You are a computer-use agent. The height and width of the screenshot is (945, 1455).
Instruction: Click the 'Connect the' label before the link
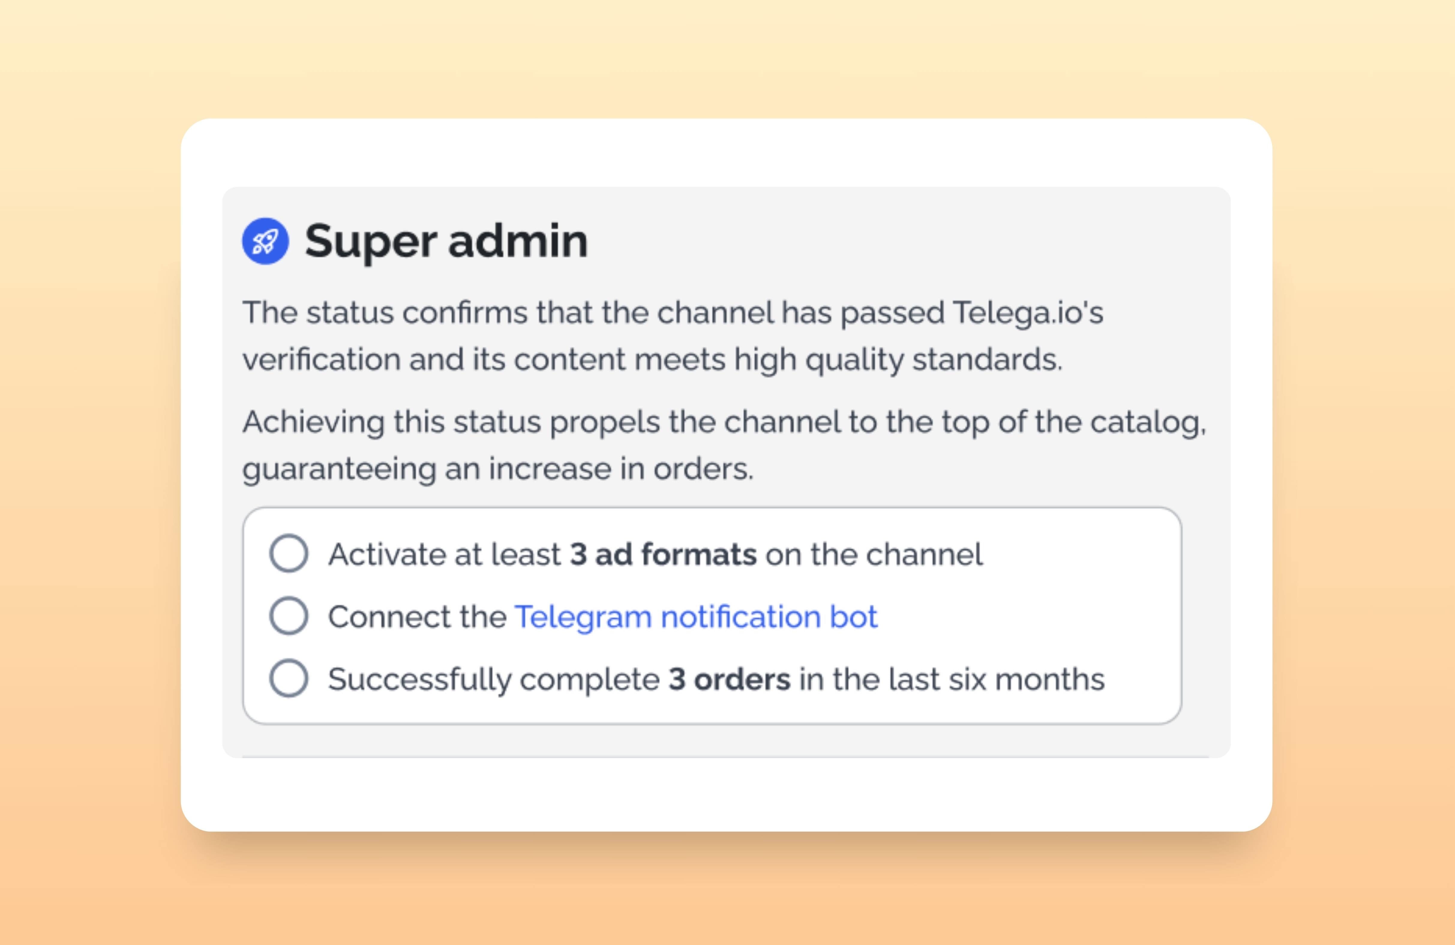pos(418,617)
